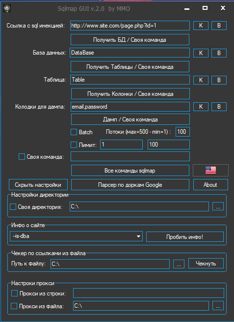
Task: Browse for proxy file with ... button
Action: [x=218, y=306]
